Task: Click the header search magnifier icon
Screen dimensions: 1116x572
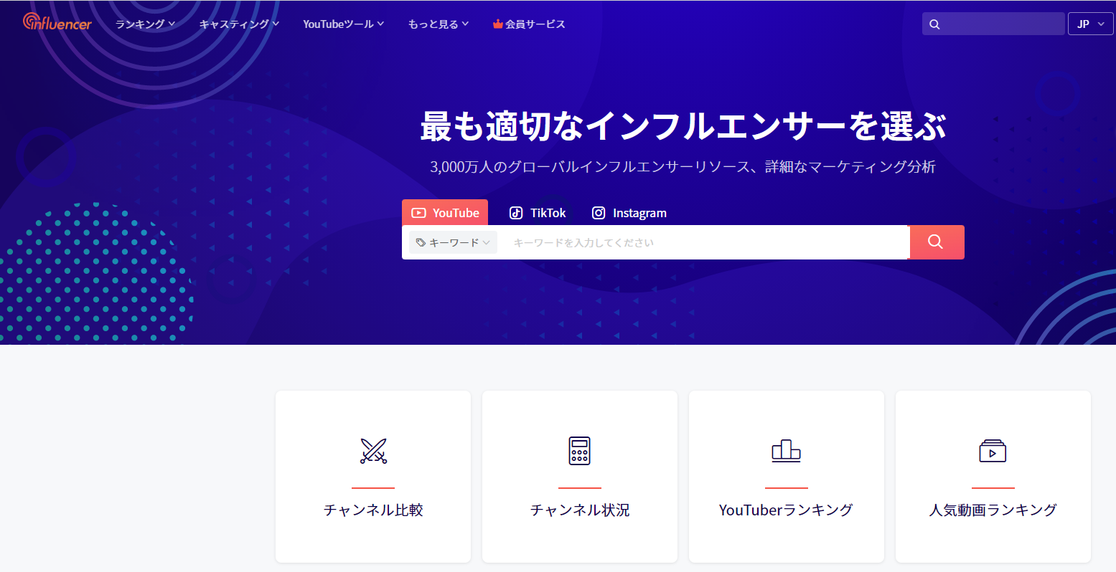Action: tap(934, 24)
